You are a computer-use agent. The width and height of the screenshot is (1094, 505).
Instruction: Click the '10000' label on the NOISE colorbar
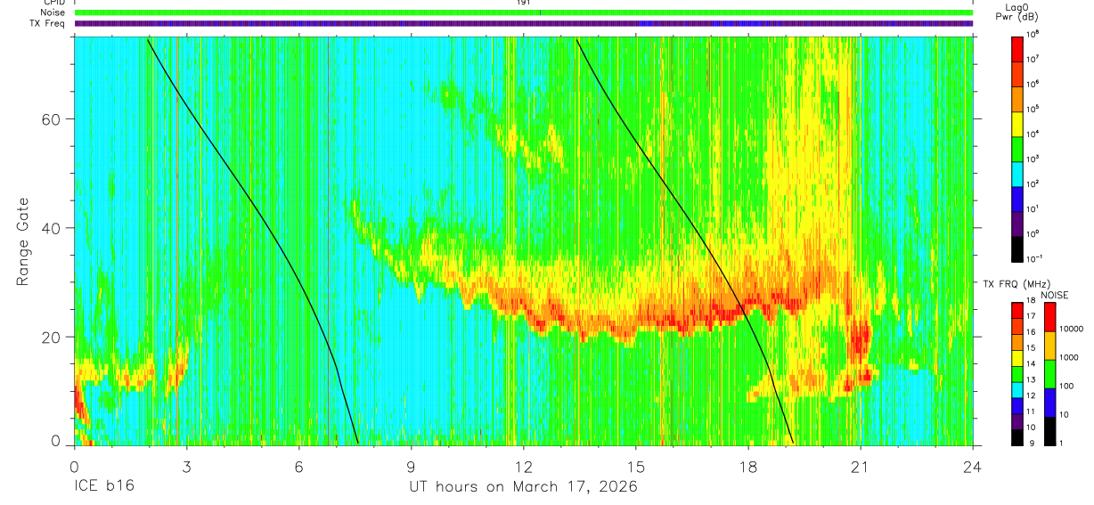coord(1071,329)
